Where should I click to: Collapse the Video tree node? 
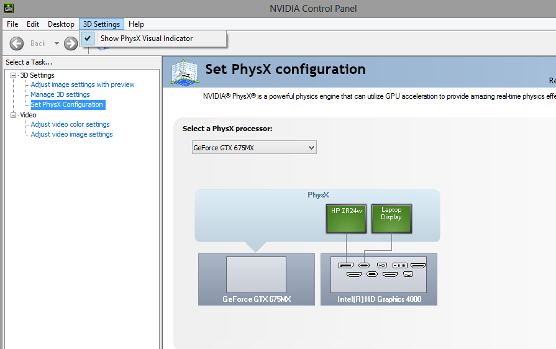tap(14, 115)
